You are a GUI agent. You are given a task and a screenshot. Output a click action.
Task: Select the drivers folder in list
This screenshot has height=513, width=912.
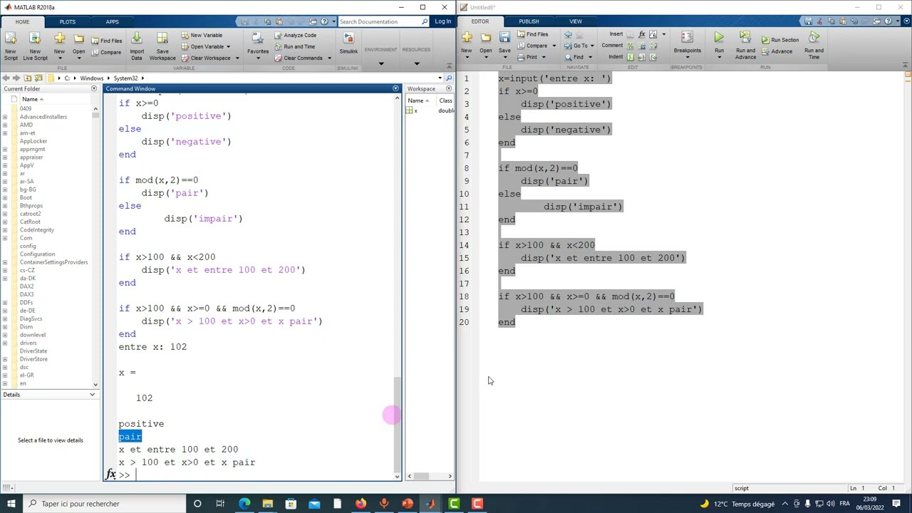click(x=28, y=343)
